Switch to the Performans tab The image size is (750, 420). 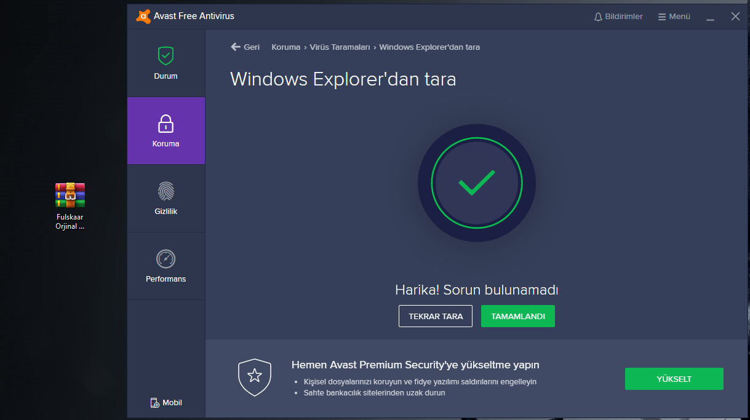click(166, 266)
